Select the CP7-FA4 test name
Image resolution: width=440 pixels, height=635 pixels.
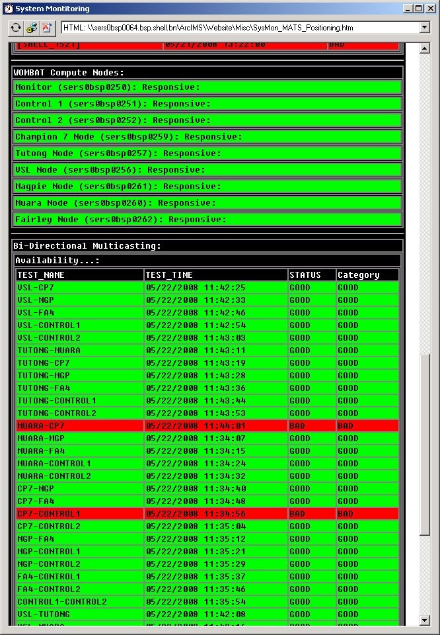(36, 501)
